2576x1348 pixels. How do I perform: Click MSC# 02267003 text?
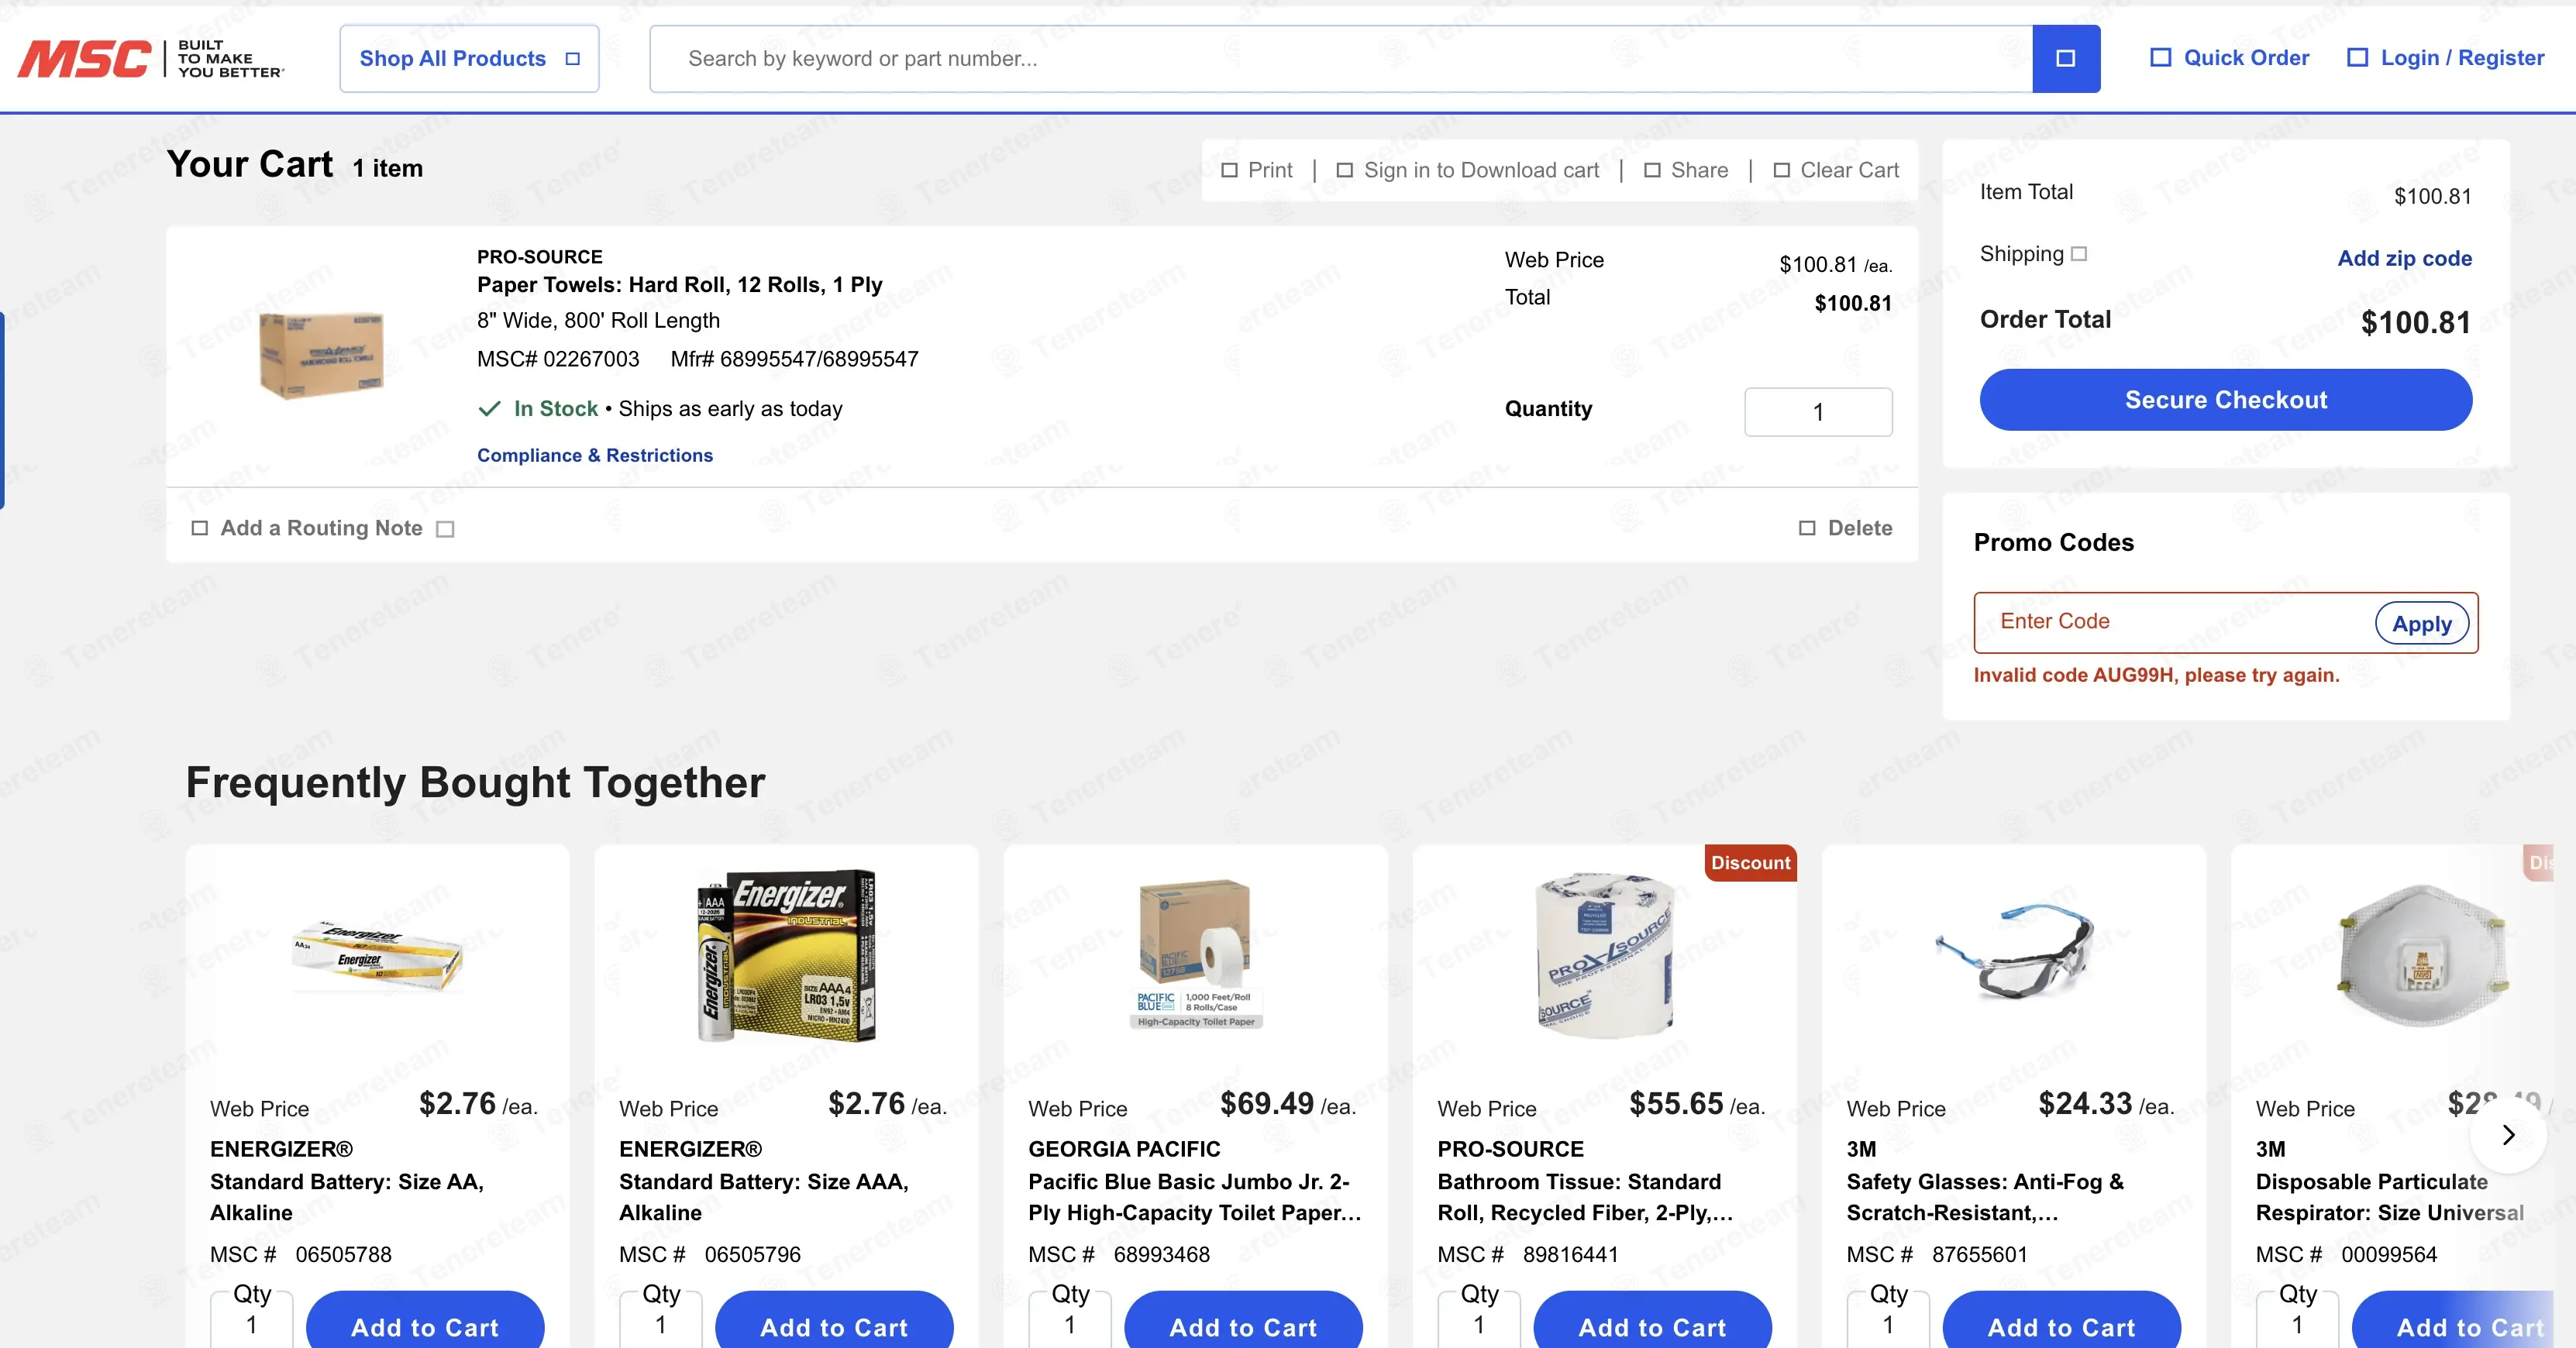point(558,359)
